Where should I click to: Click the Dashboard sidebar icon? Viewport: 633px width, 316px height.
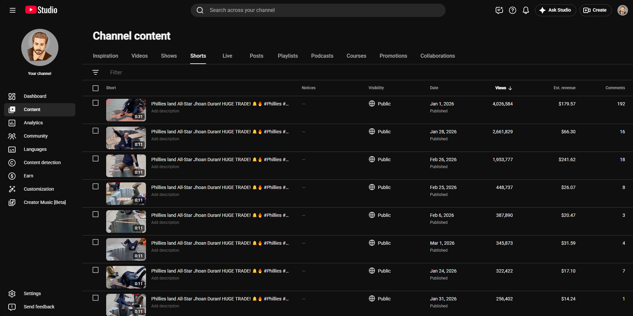click(12, 96)
